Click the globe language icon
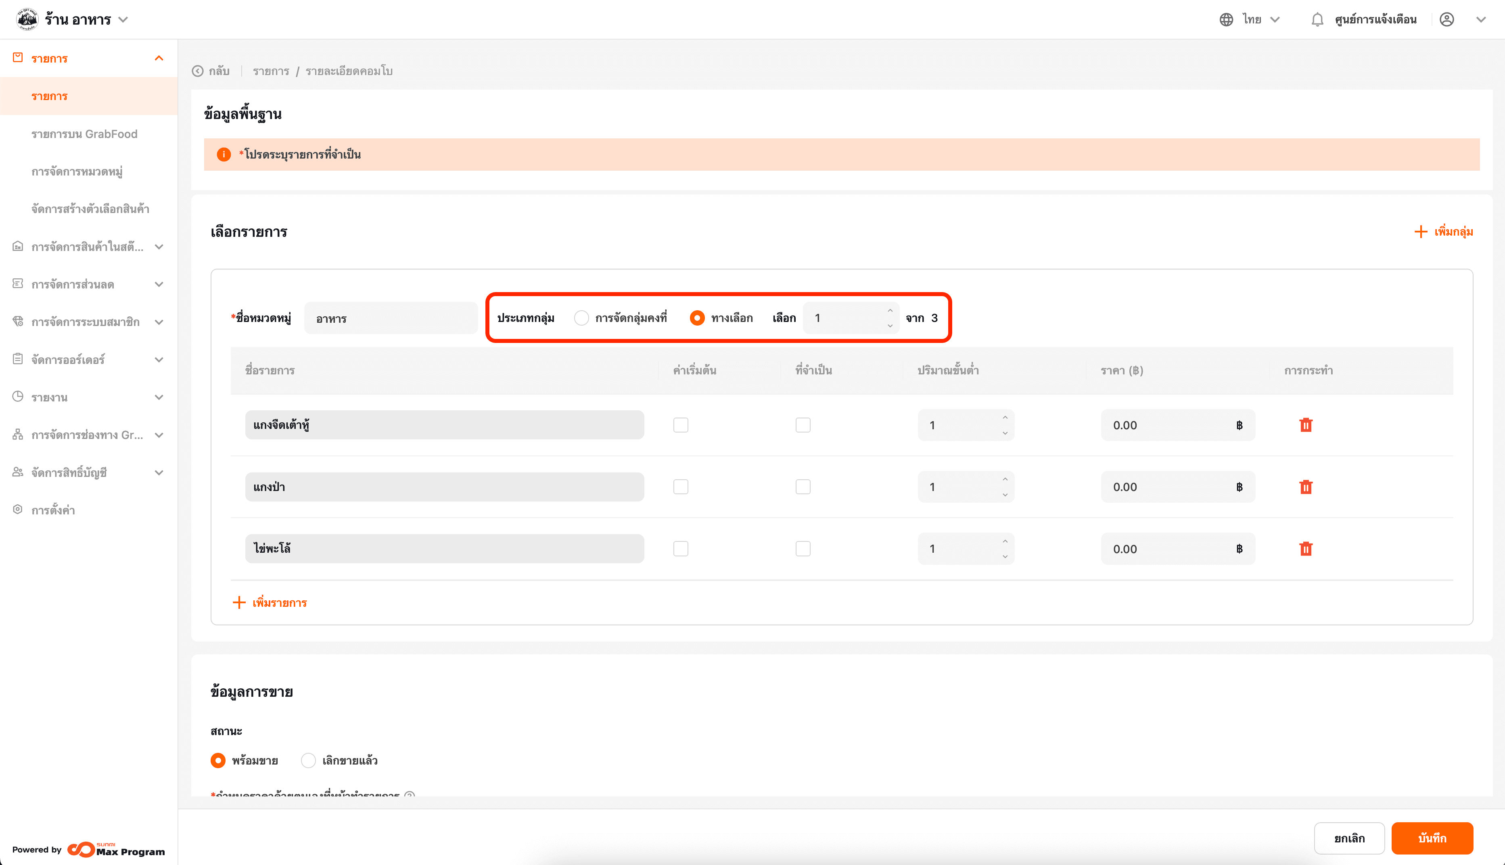This screenshot has height=865, width=1505. 1226,20
